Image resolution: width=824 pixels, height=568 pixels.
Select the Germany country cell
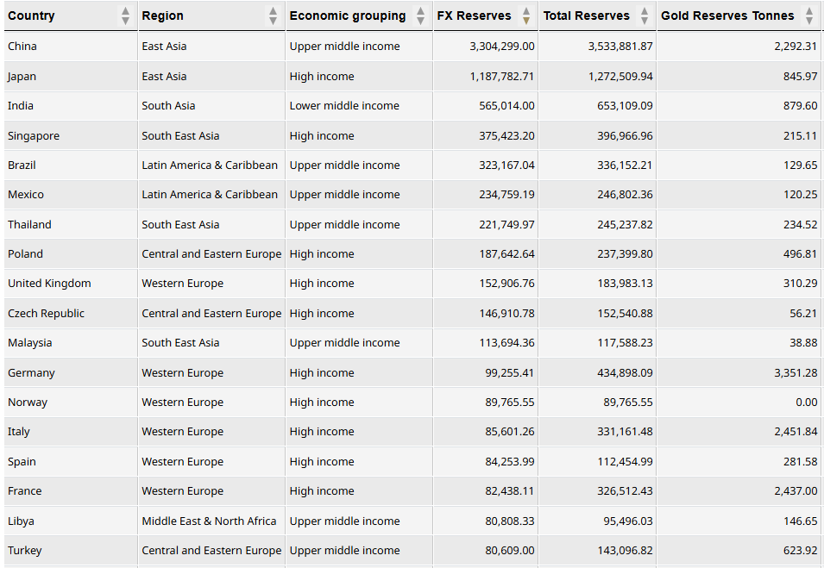[x=71, y=372]
